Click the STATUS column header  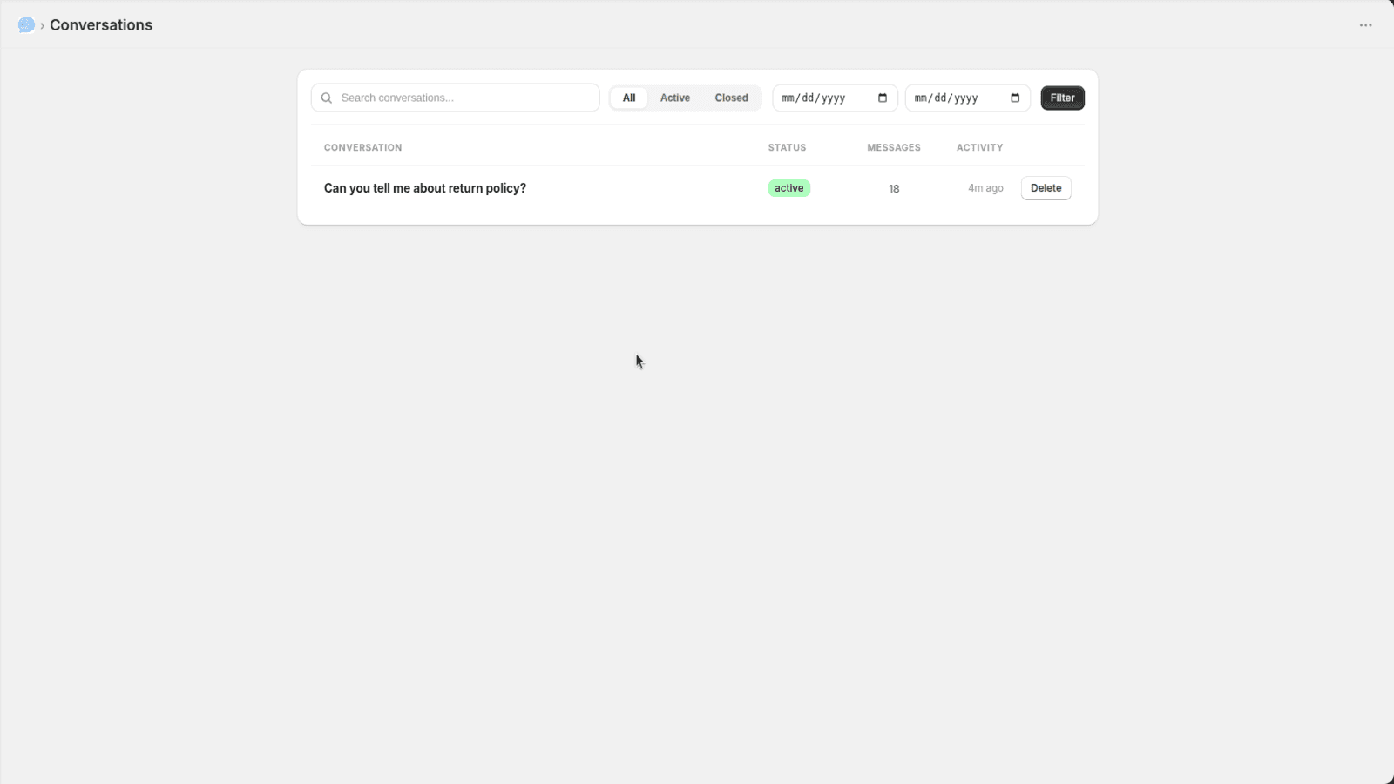coord(787,148)
